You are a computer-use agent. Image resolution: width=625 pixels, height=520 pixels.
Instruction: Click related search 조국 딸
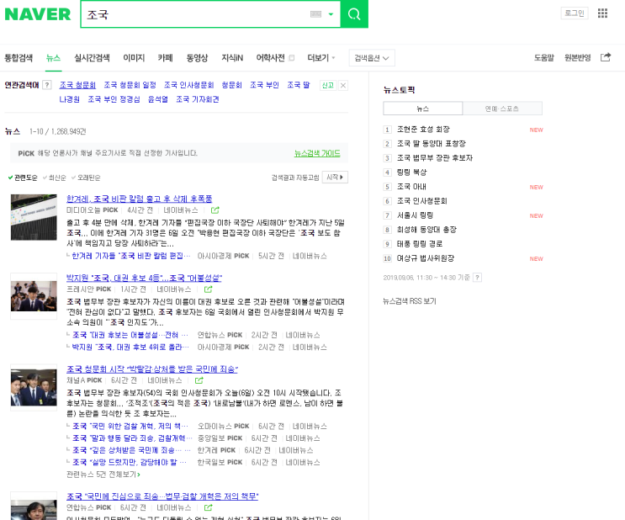pos(298,85)
